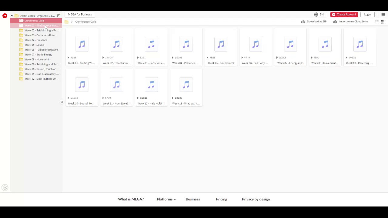Select the Week 06 - Full Body audio file
Image resolution: width=388 pixels, height=218 pixels.
click(256, 48)
